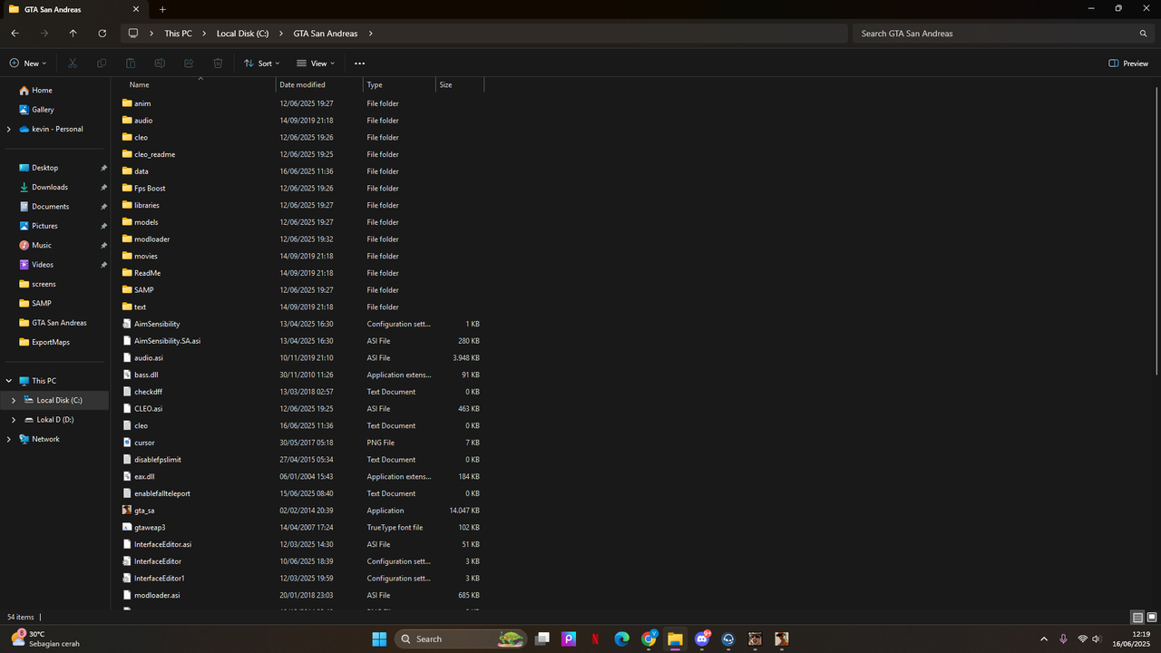
Task: Open Microsoft Edge from the taskbar
Action: 621,638
